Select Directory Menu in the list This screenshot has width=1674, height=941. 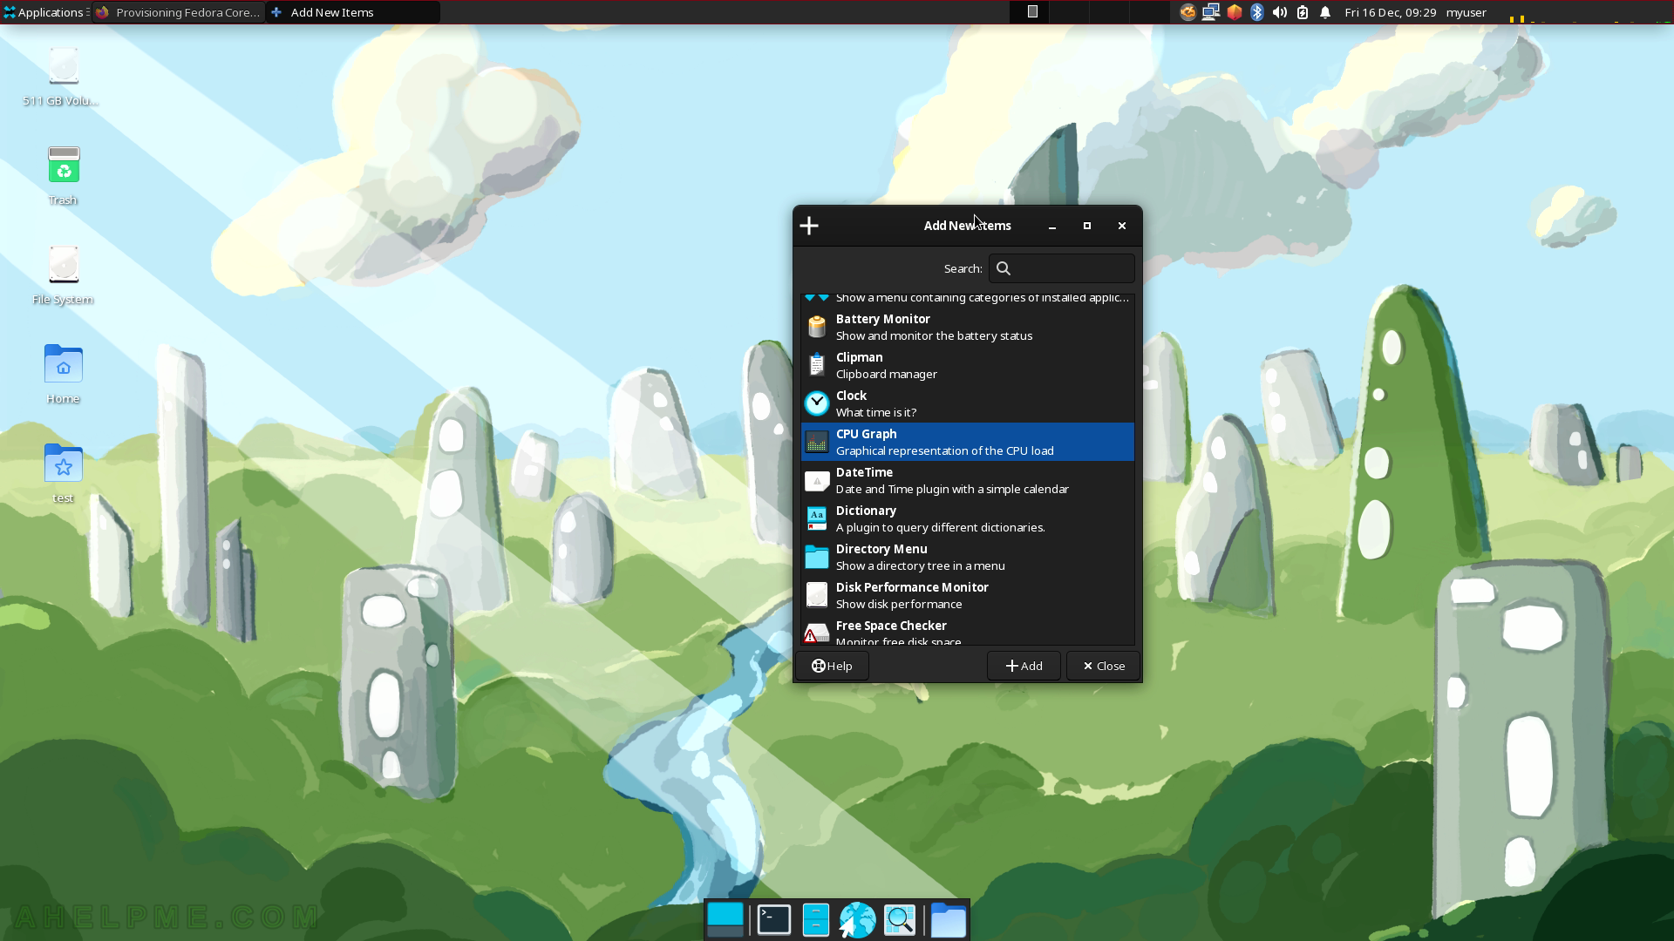click(967, 557)
